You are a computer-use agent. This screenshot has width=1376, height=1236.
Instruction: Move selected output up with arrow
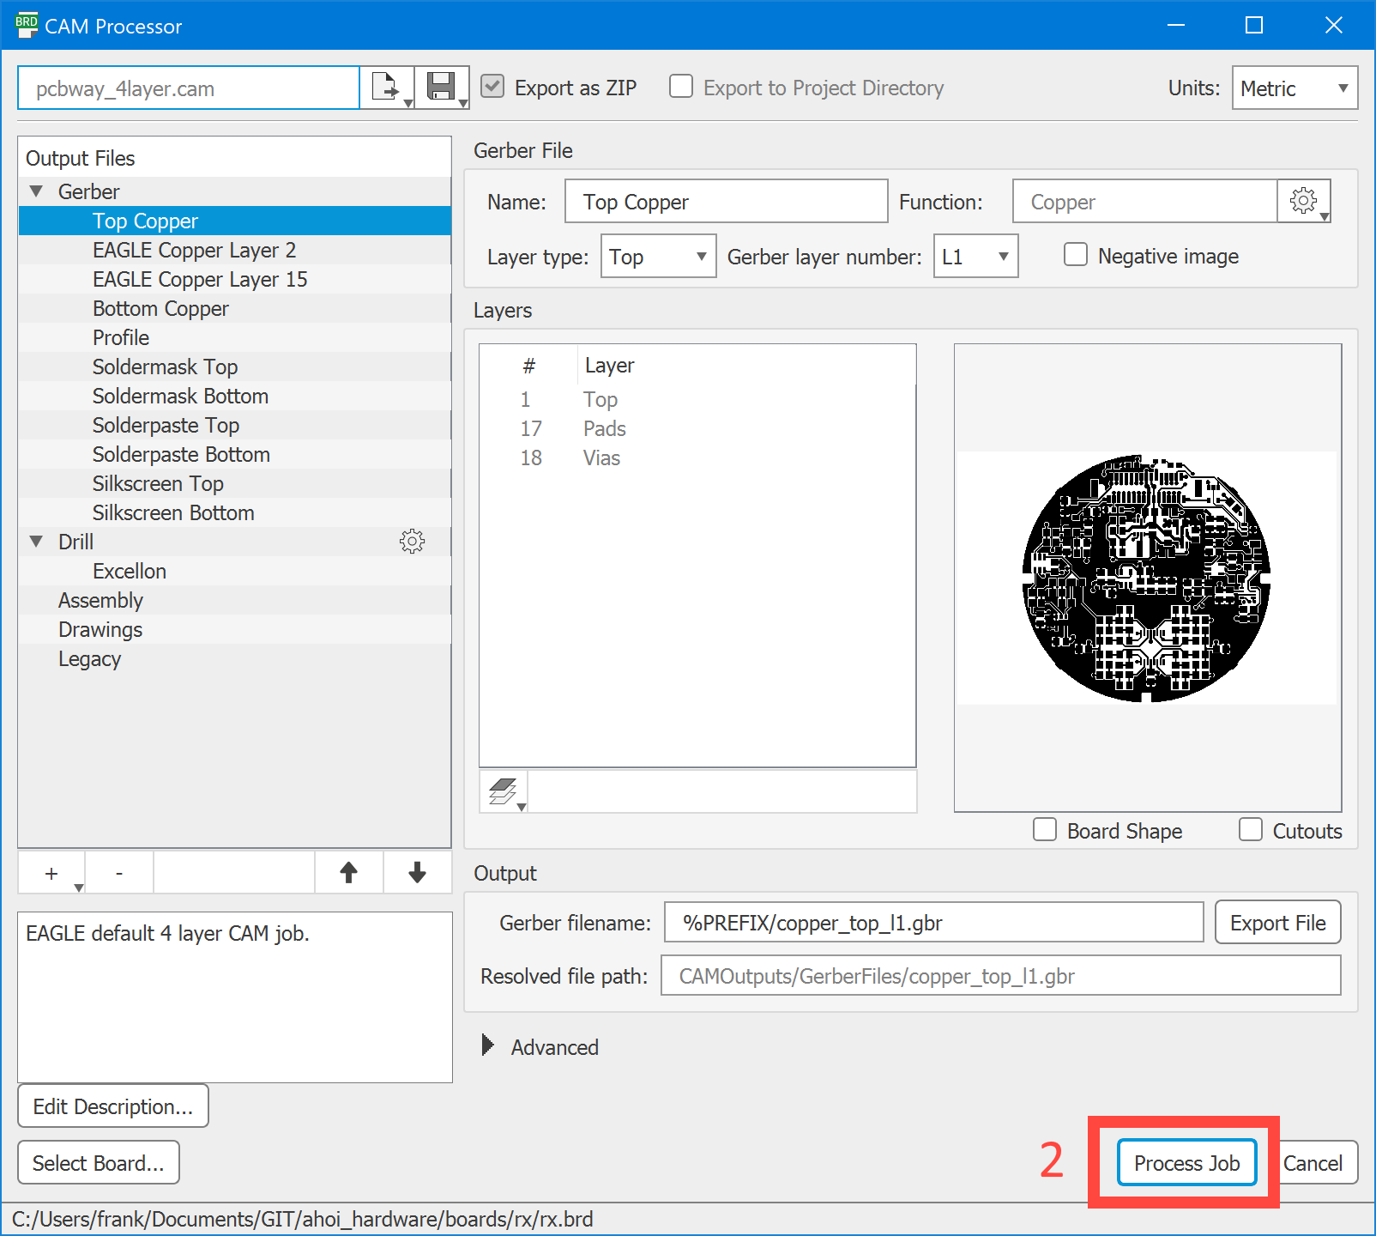pyautogui.click(x=348, y=873)
